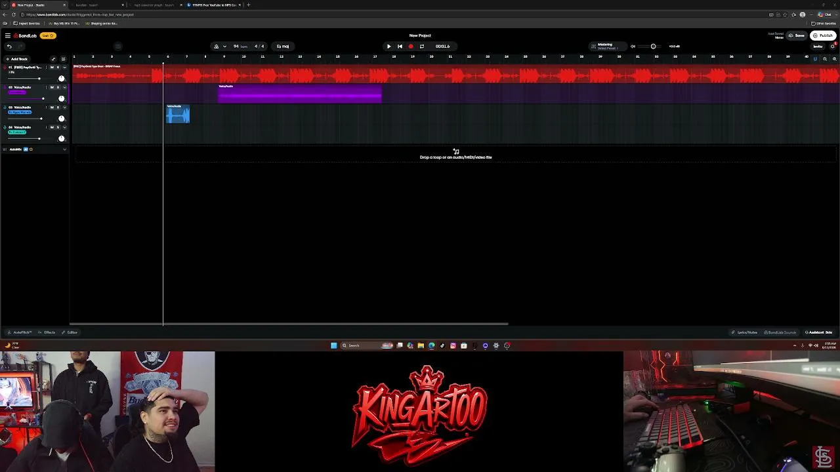The width and height of the screenshot is (840, 472).
Task: Turn the track 03 pan knob
Action: (x=62, y=119)
